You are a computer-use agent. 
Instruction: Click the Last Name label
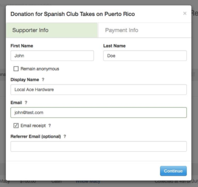click(115, 46)
